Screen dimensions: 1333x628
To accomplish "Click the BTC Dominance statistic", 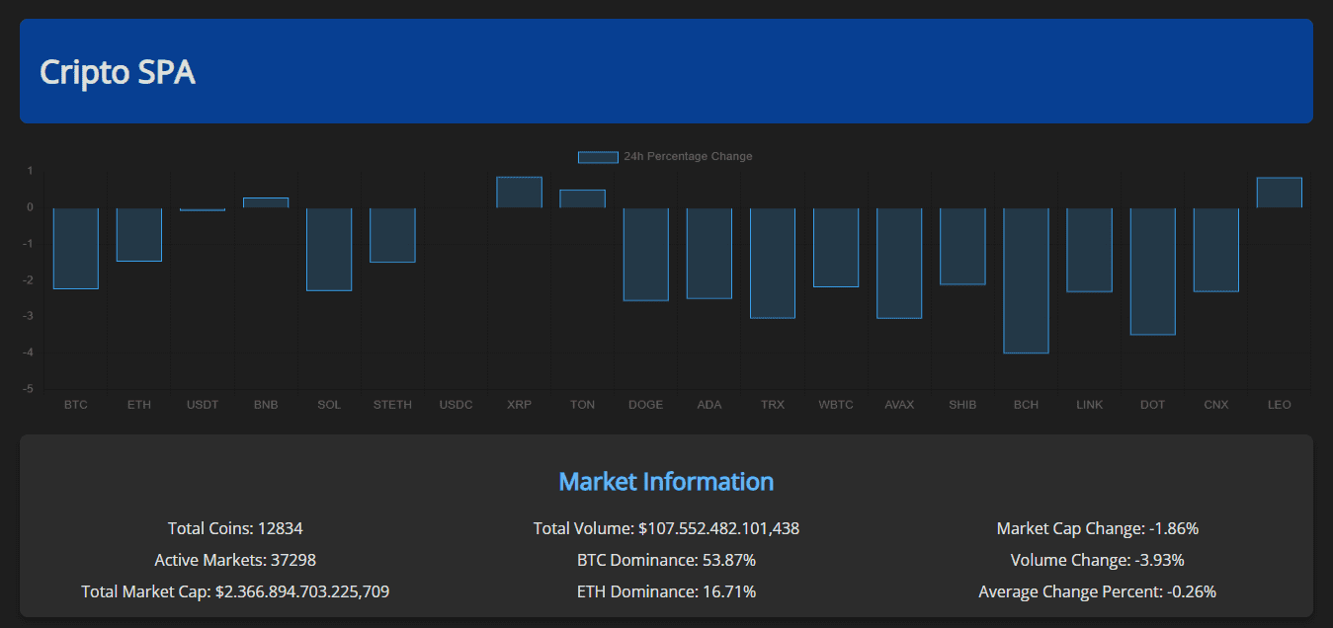I will [666, 560].
